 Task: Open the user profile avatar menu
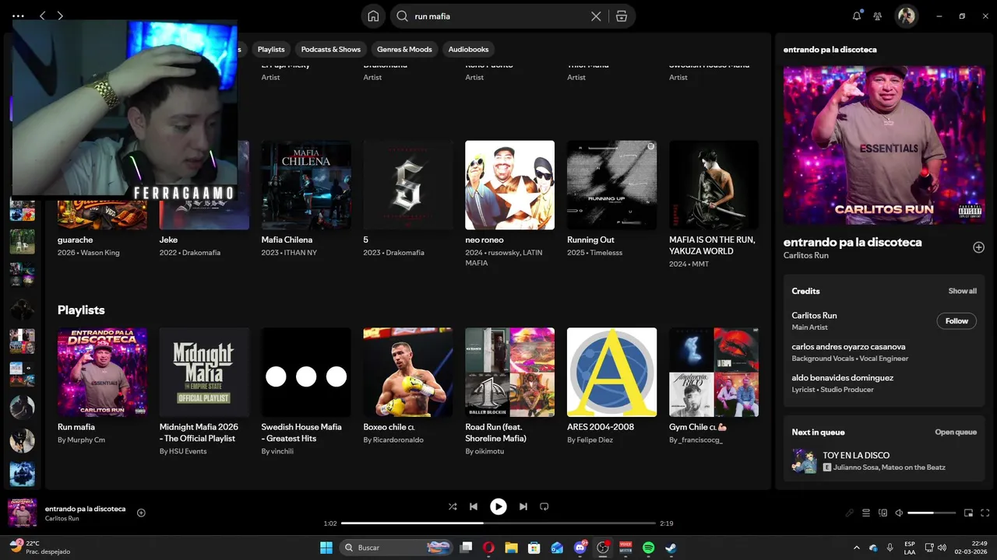pos(906,16)
